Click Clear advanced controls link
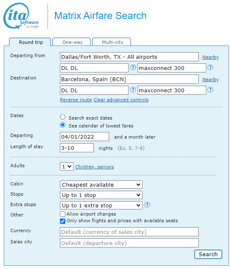This screenshot has width=231, height=269. click(121, 100)
